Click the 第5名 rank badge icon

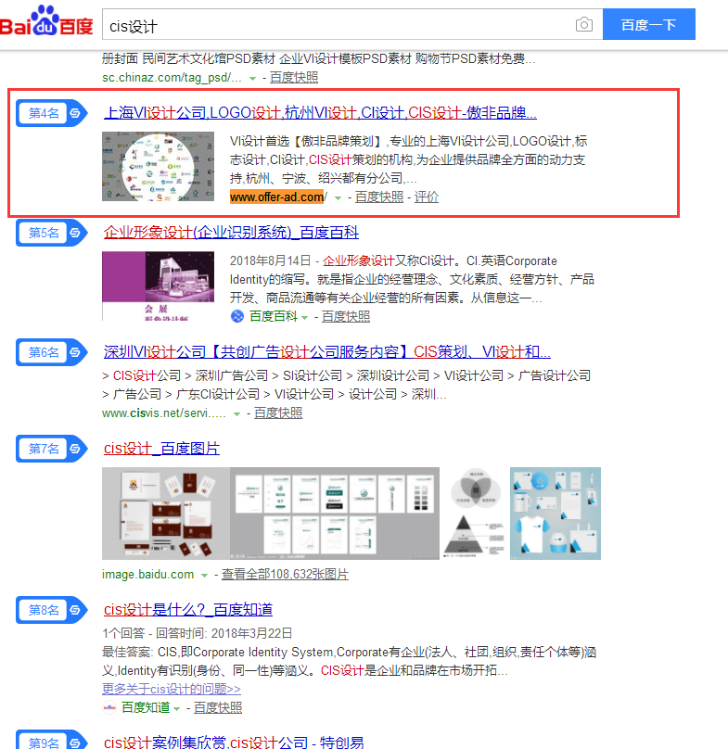click(x=52, y=233)
